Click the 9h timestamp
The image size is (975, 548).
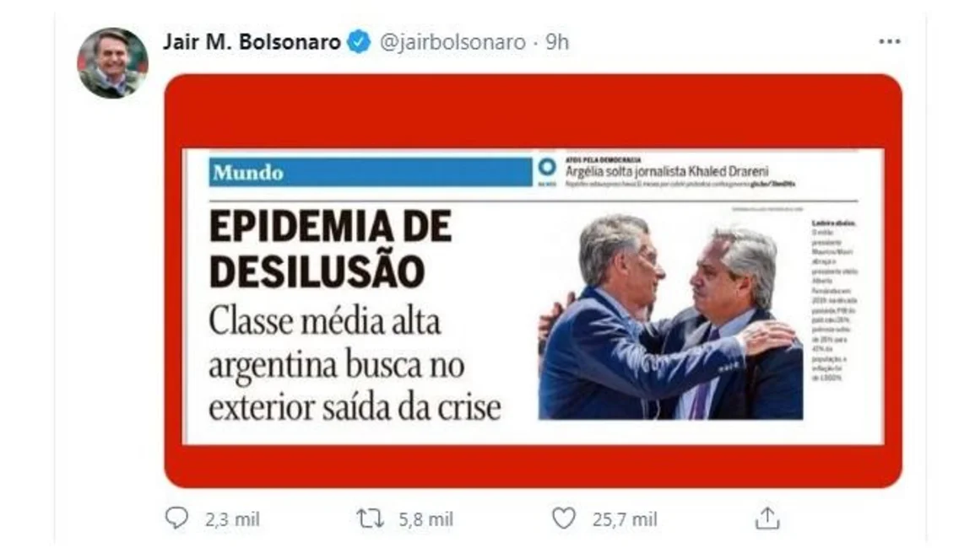pyautogui.click(x=557, y=41)
